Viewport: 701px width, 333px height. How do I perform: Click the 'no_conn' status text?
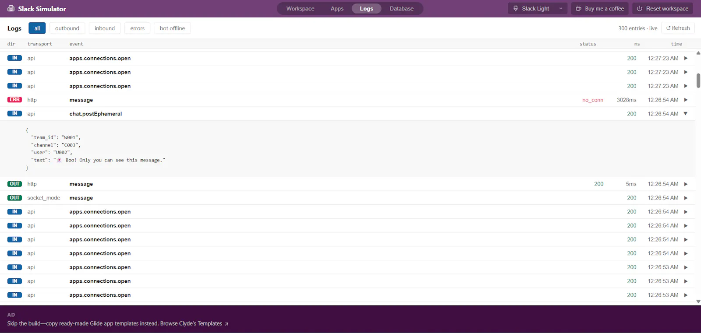tap(592, 100)
